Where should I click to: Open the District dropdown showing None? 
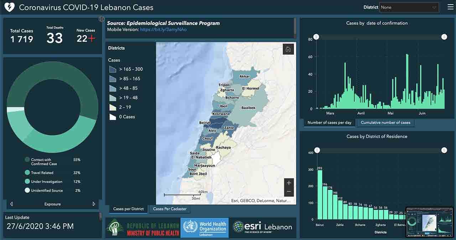(409, 7)
